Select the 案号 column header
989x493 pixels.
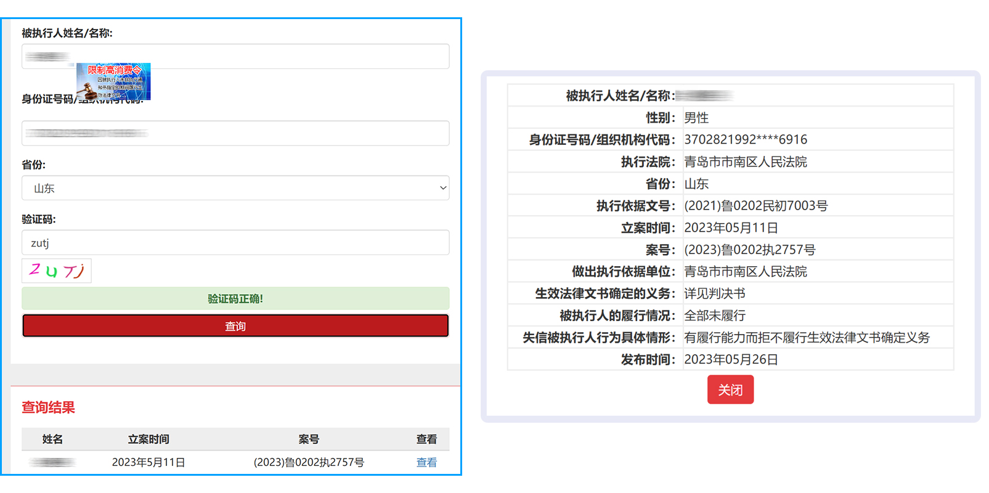[x=309, y=439]
